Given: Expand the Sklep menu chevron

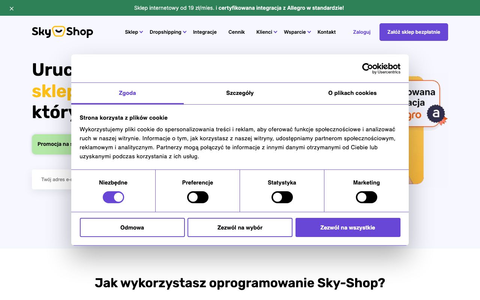Looking at the screenshot, I should pos(141,32).
